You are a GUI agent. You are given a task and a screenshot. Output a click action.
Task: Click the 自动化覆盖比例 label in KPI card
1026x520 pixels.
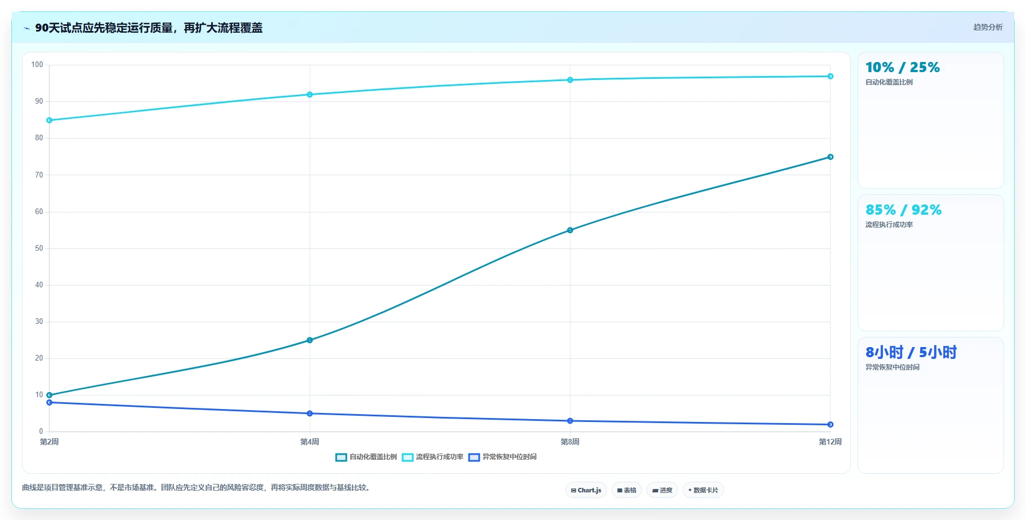pos(889,82)
